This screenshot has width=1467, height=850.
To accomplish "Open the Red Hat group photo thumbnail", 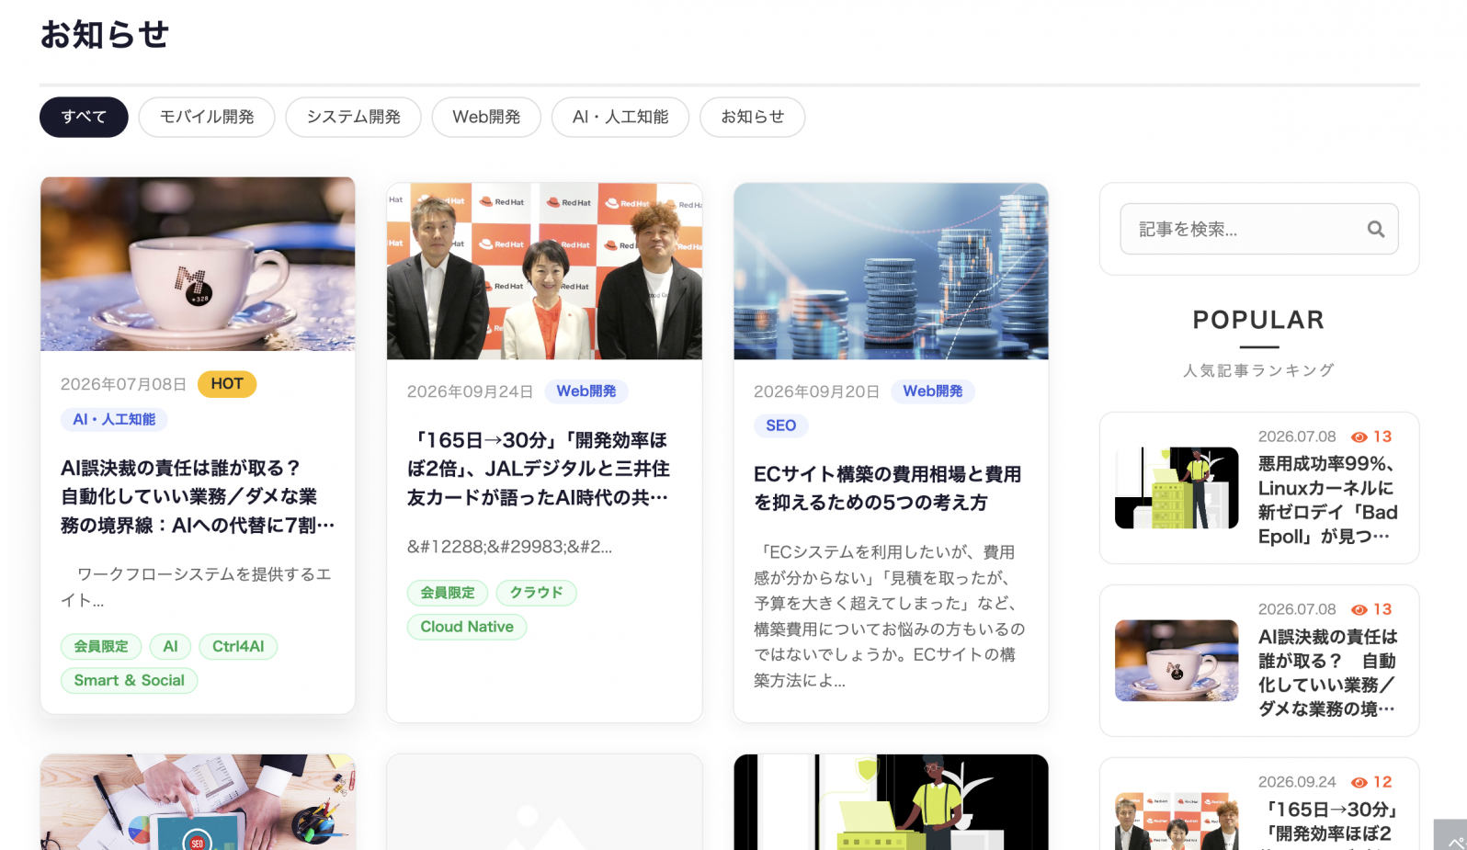I will (544, 271).
